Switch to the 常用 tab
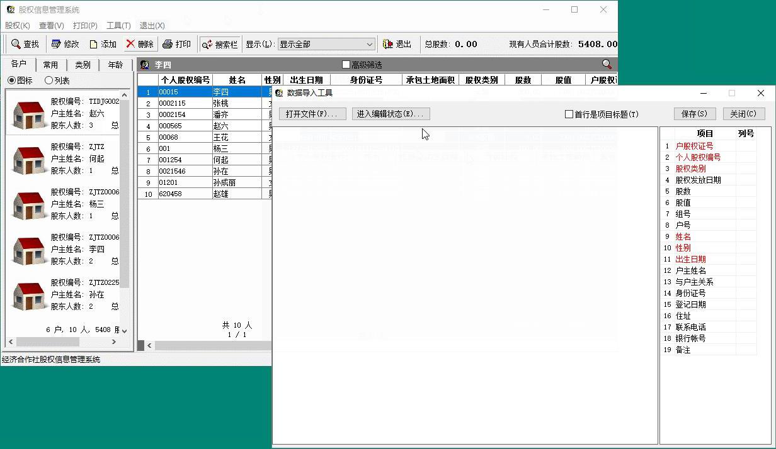Screen dimensions: 776x449 (x=50, y=65)
